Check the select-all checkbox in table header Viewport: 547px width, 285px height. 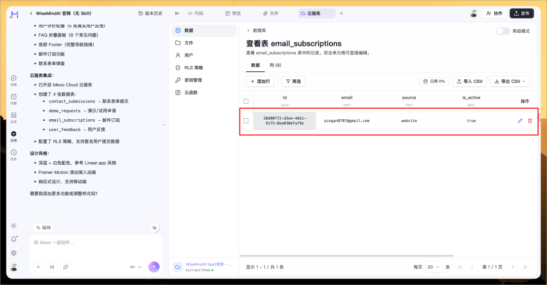click(x=246, y=101)
